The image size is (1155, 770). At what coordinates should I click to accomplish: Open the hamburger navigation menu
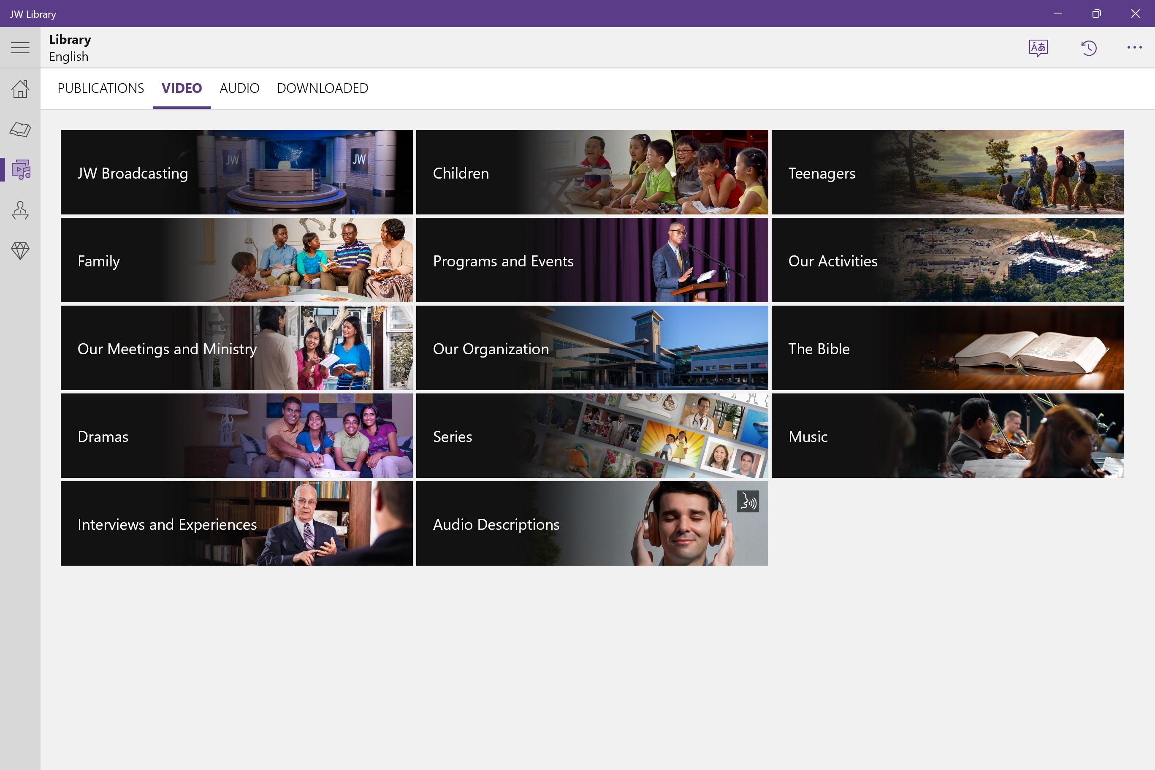click(x=20, y=48)
